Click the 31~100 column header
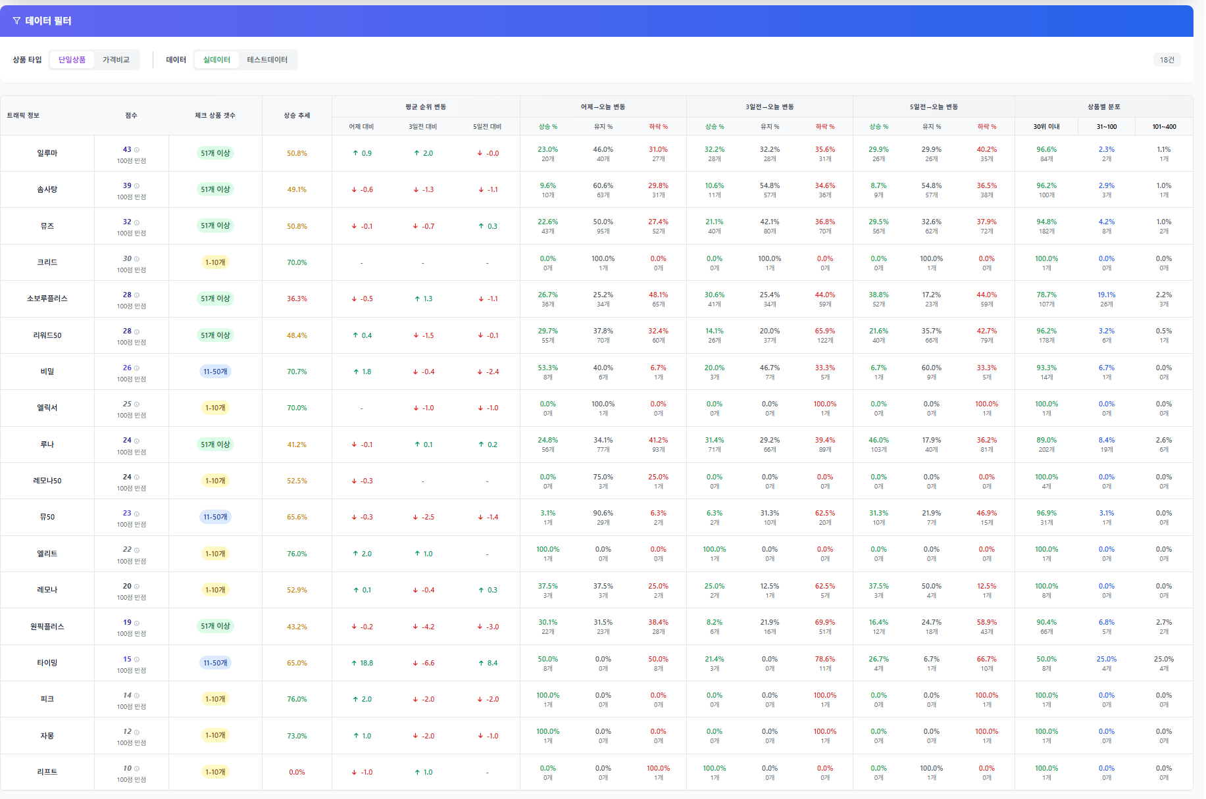Screen dimensions: 1206x799 coord(1107,126)
